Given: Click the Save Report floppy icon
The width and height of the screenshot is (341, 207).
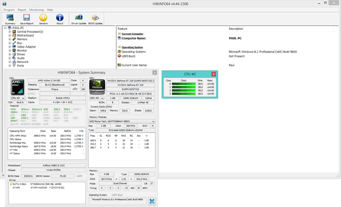Looking at the screenshot, I should point(27,19).
